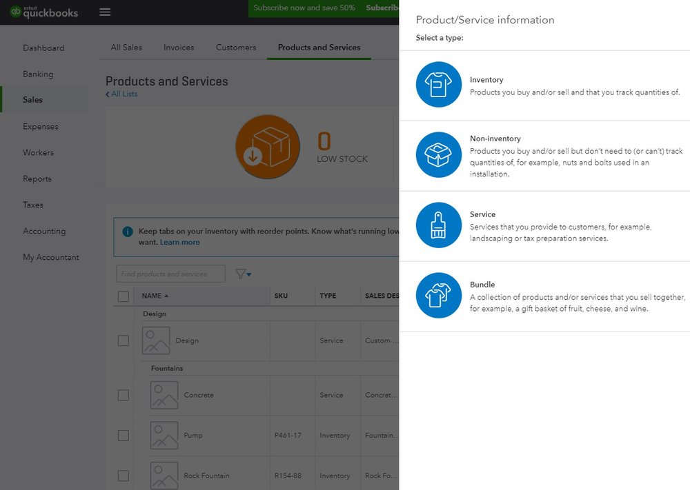The image size is (690, 490).
Task: Switch to the Invoices tab
Action: [x=178, y=48]
